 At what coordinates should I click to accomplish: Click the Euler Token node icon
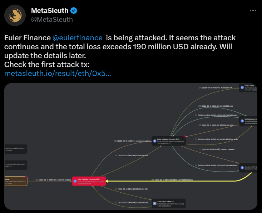[x=242, y=87]
